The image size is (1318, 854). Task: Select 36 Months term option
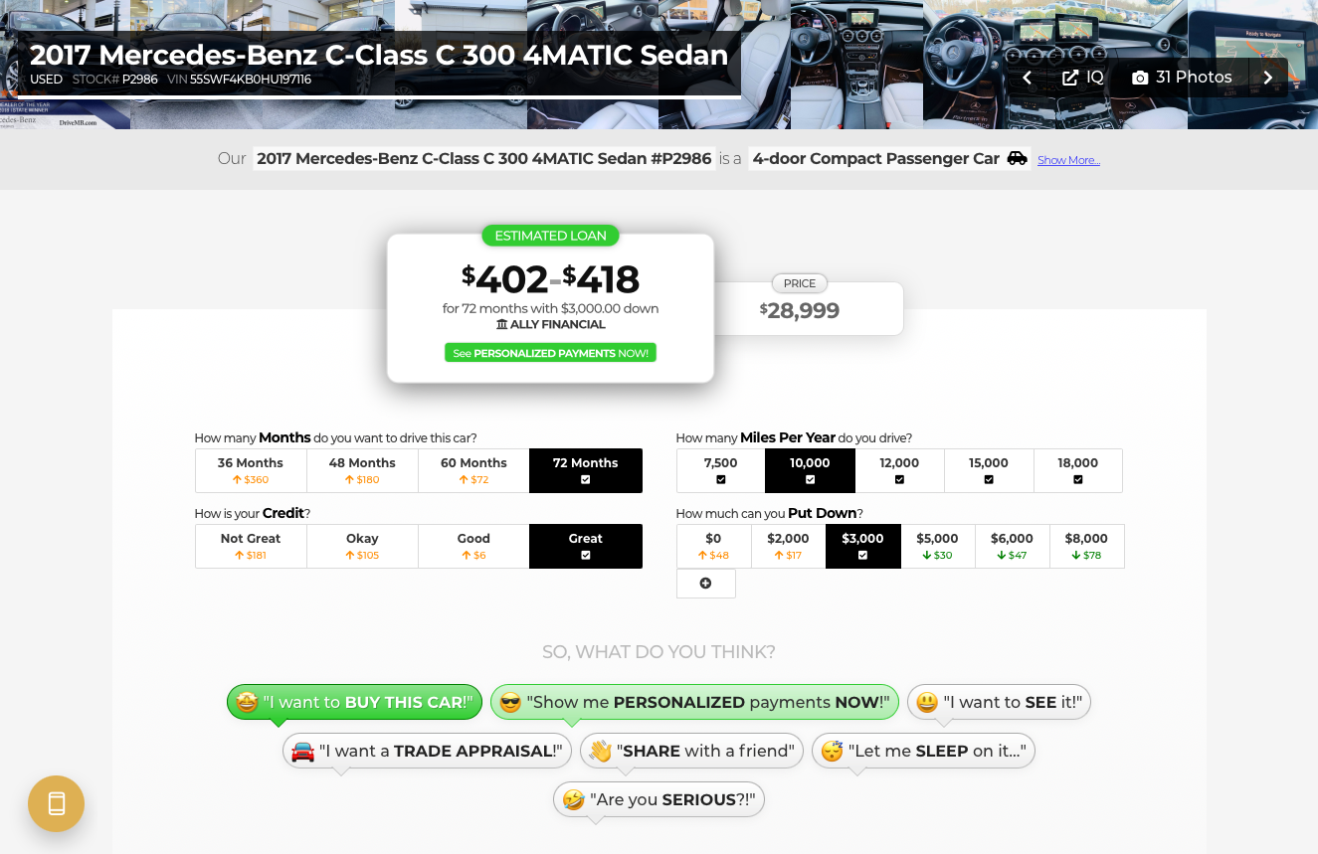pos(251,470)
